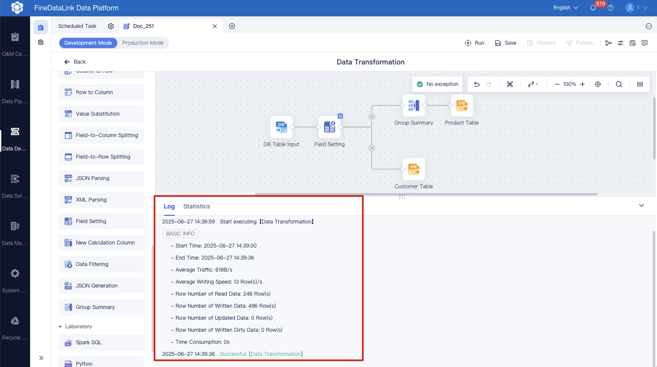Zoom in with the plus icon
The width and height of the screenshot is (657, 367).
pos(583,84)
